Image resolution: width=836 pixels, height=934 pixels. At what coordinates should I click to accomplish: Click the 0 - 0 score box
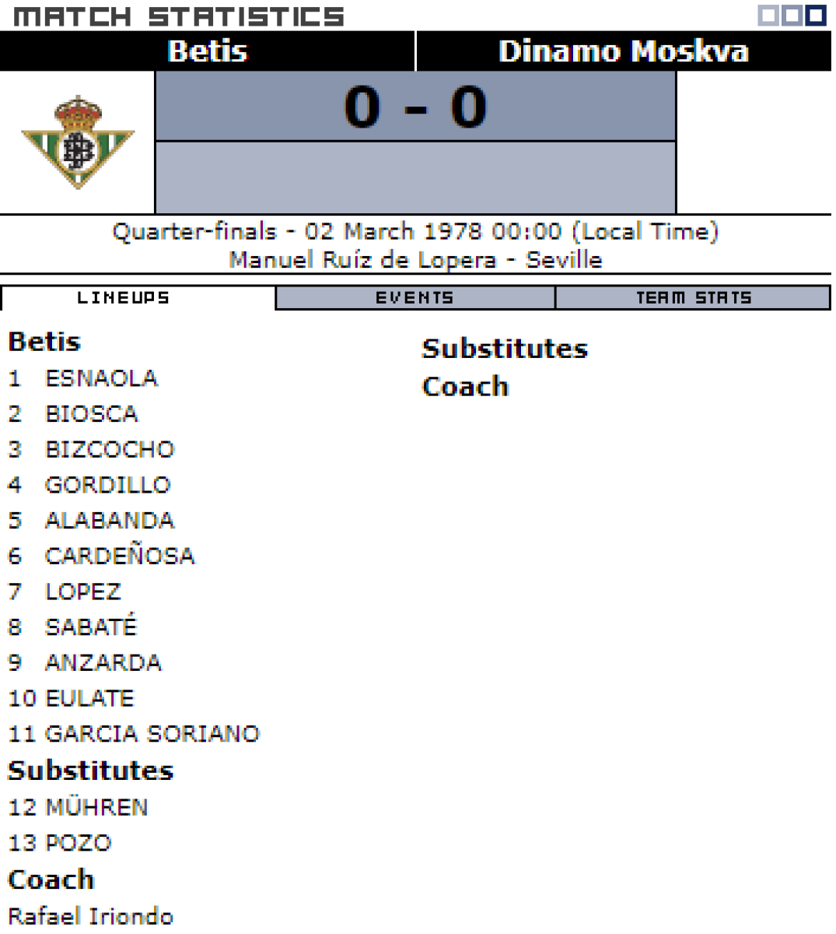[415, 107]
